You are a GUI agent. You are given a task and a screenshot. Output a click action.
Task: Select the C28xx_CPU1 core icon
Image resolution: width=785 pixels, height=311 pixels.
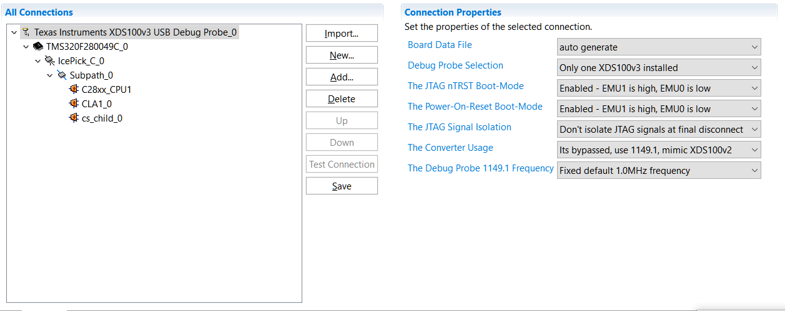click(74, 89)
